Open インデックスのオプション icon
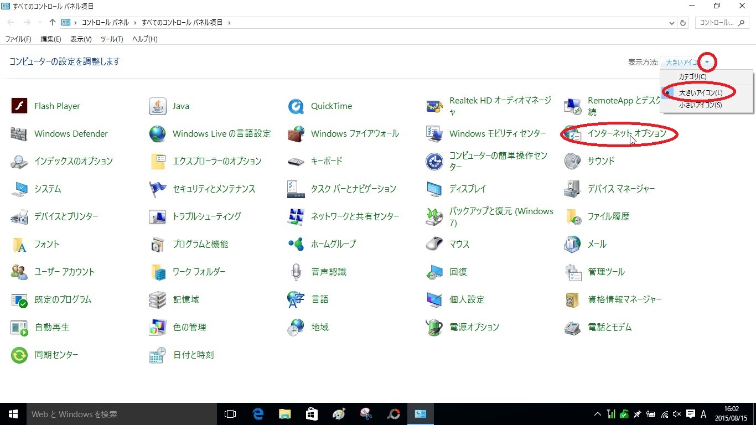Image resolution: width=756 pixels, height=425 pixels. click(x=19, y=161)
